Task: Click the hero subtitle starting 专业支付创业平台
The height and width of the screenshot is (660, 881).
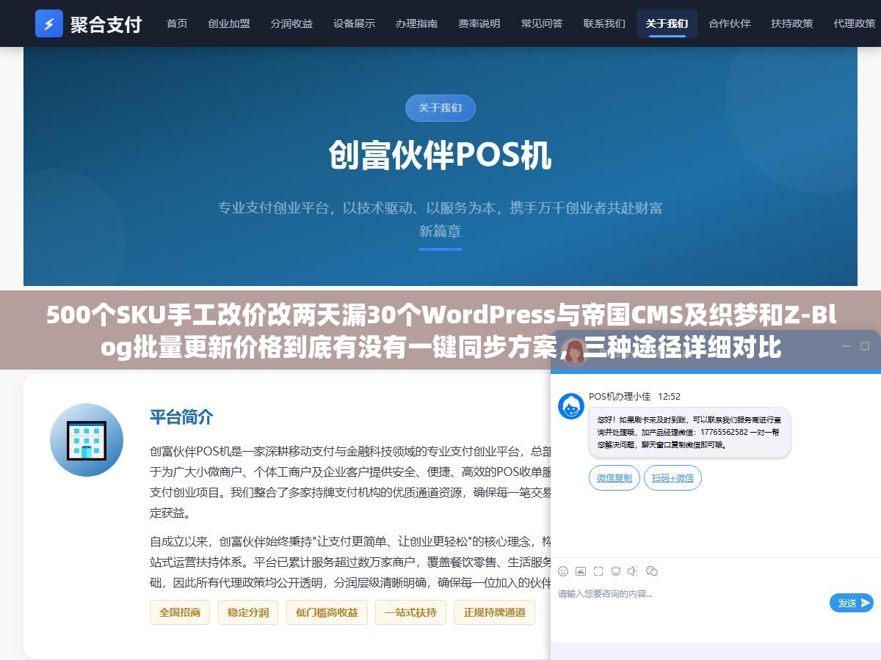Action: (x=440, y=219)
